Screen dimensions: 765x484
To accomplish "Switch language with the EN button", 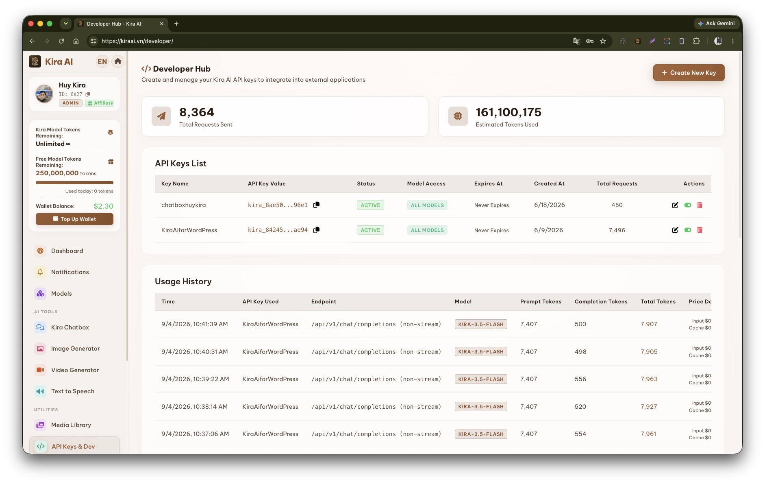I will [102, 61].
